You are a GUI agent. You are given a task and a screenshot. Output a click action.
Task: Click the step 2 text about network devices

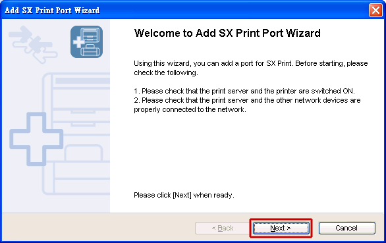[x=247, y=105]
